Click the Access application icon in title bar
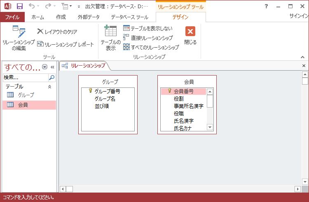The image size is (309, 202). coord(8,6)
